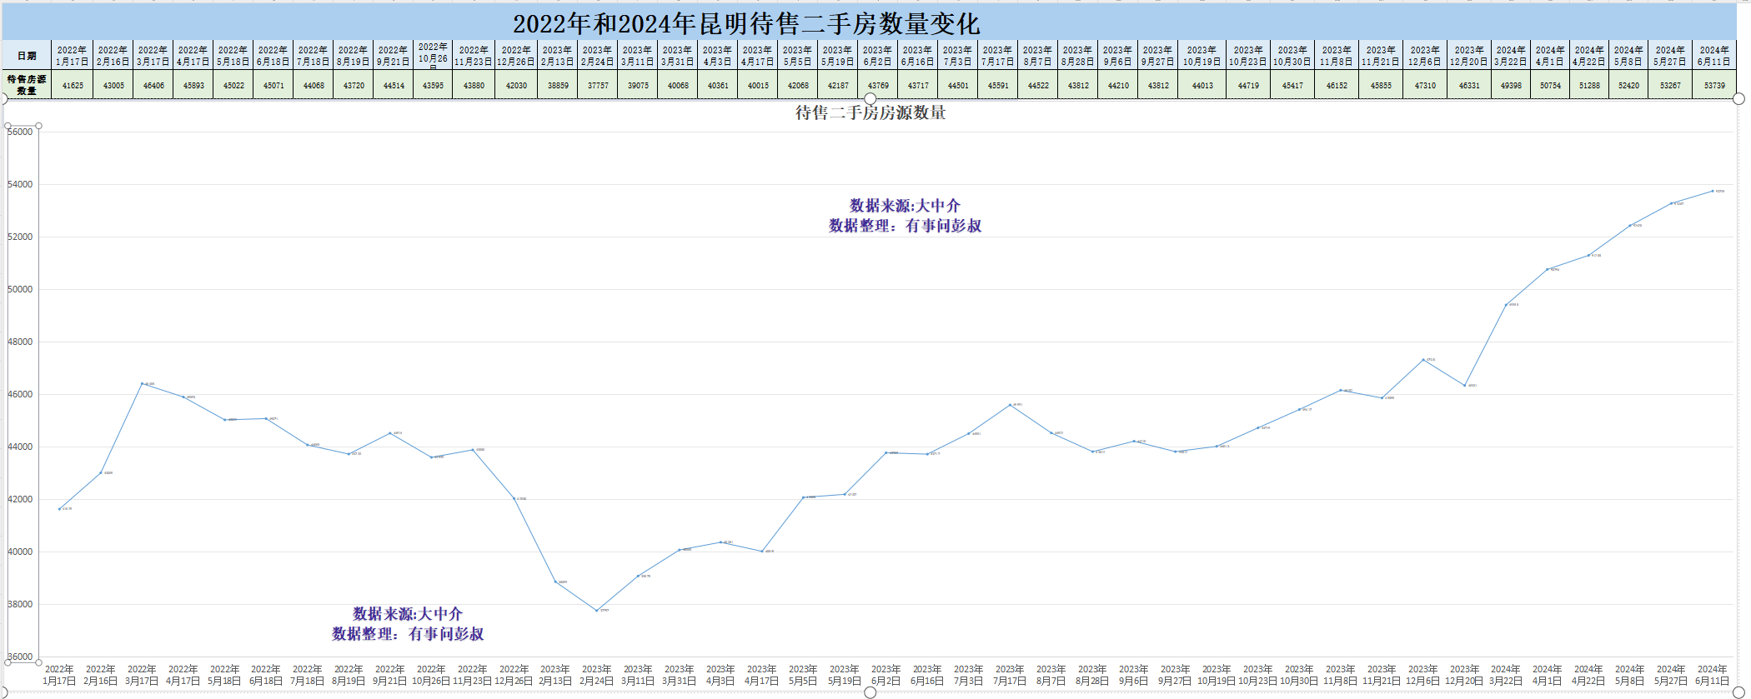Select lower text box '数据整理：有事问彭叔'
Screen dimensions: 1751x699
coord(409,634)
